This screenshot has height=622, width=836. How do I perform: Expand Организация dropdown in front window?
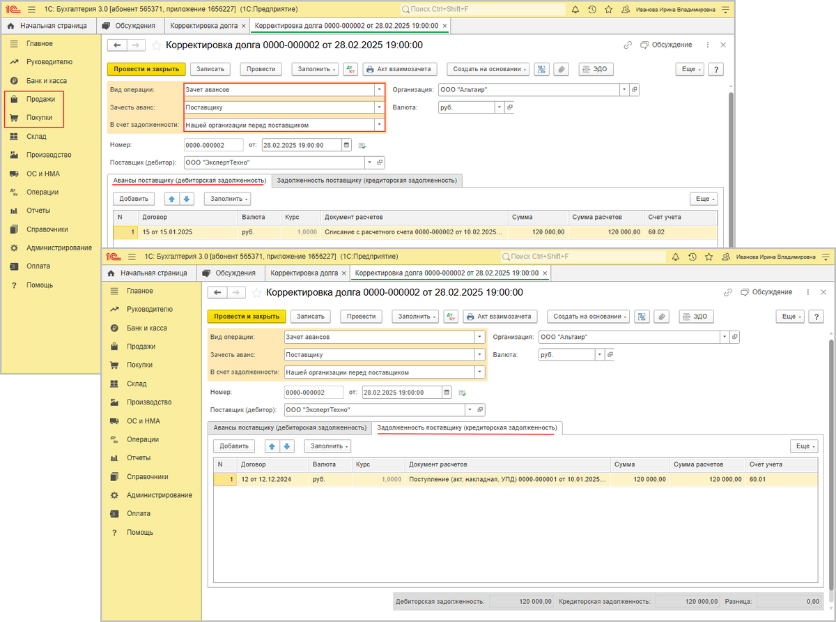click(x=725, y=336)
